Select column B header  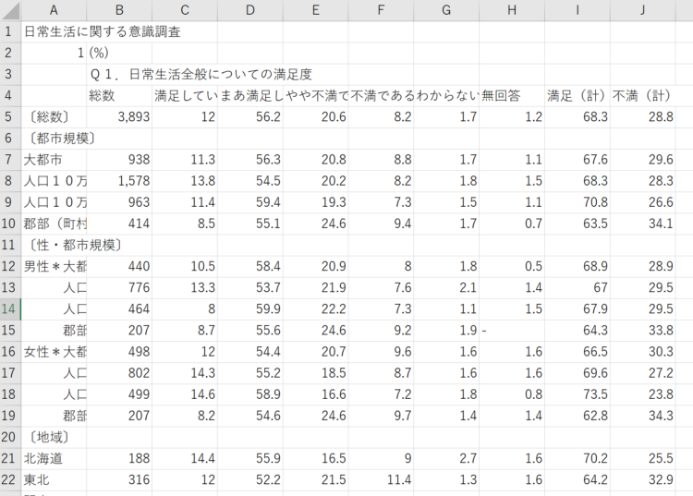(x=119, y=10)
